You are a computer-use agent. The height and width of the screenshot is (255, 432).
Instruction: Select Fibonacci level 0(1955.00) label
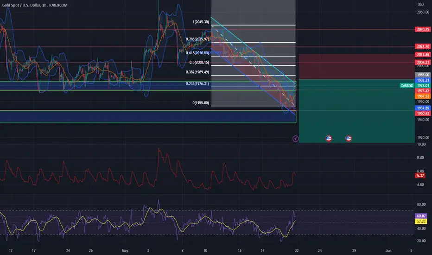pyautogui.click(x=201, y=103)
